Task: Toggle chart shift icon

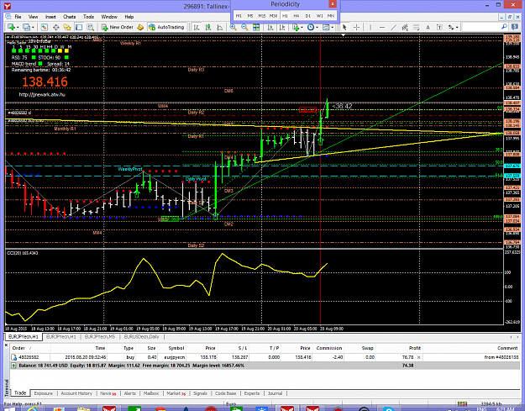Action: pos(282,27)
